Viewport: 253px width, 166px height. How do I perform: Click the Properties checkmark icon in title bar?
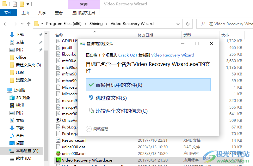(x=15, y=4)
